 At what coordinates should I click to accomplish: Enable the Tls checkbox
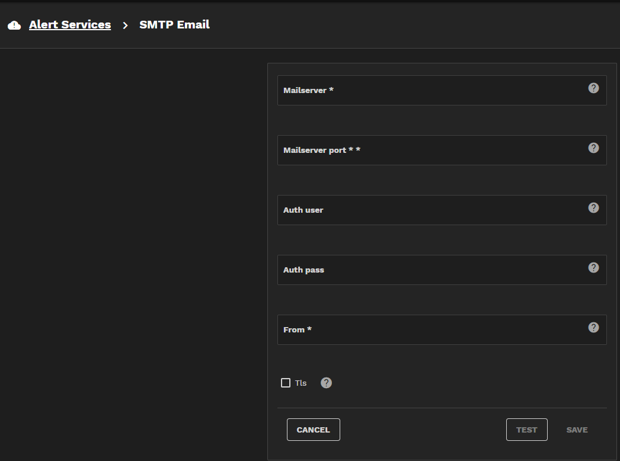pyautogui.click(x=286, y=383)
